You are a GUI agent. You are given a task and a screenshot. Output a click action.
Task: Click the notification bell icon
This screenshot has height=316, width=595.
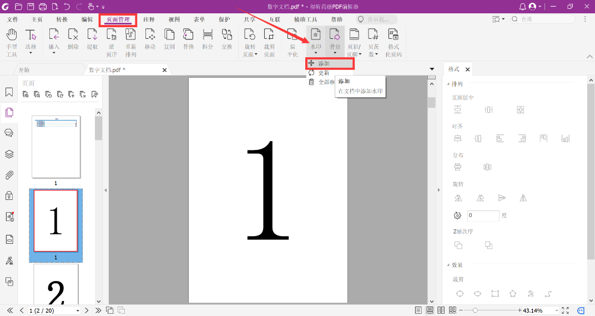[x=522, y=7]
